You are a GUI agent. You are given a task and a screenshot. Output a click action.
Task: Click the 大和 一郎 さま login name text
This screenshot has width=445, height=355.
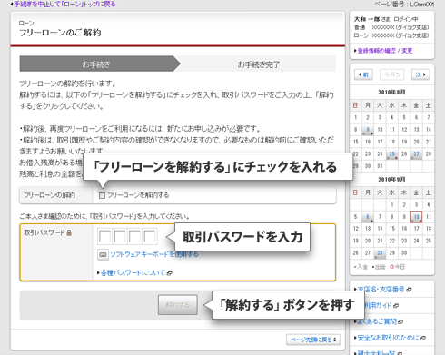pyautogui.click(x=372, y=19)
